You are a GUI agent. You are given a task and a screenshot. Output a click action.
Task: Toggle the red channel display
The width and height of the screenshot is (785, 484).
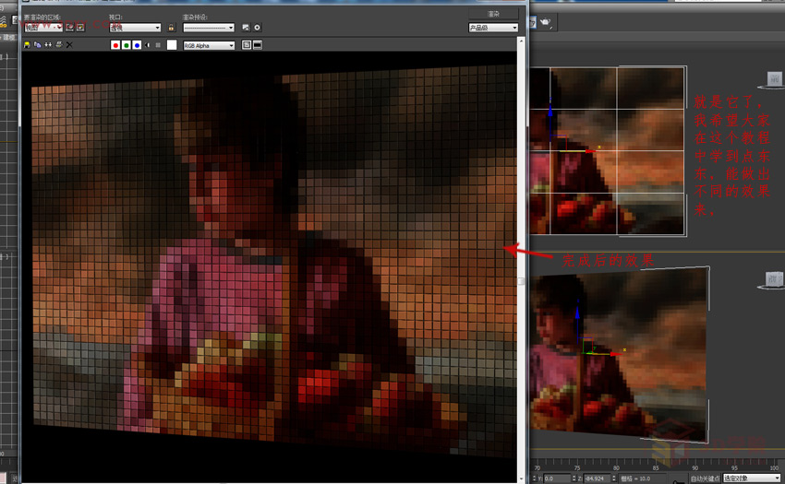click(x=115, y=45)
